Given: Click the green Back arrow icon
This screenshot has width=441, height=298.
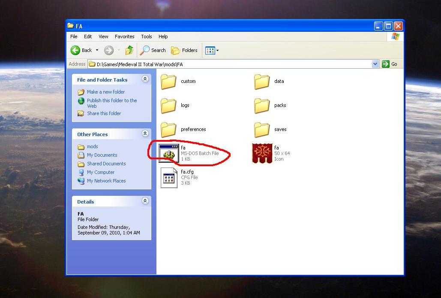Looking at the screenshot, I should coord(75,50).
